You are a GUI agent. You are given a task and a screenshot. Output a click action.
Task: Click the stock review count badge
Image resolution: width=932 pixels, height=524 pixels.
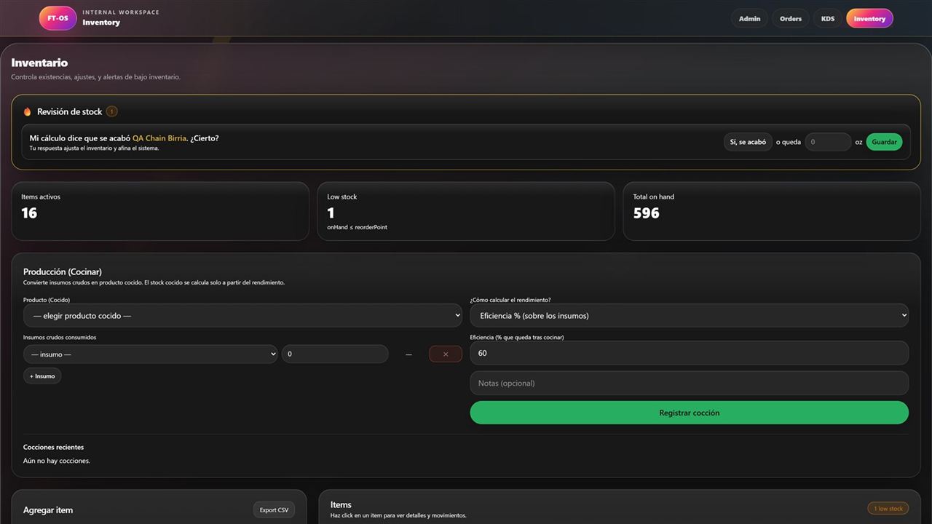coord(111,111)
